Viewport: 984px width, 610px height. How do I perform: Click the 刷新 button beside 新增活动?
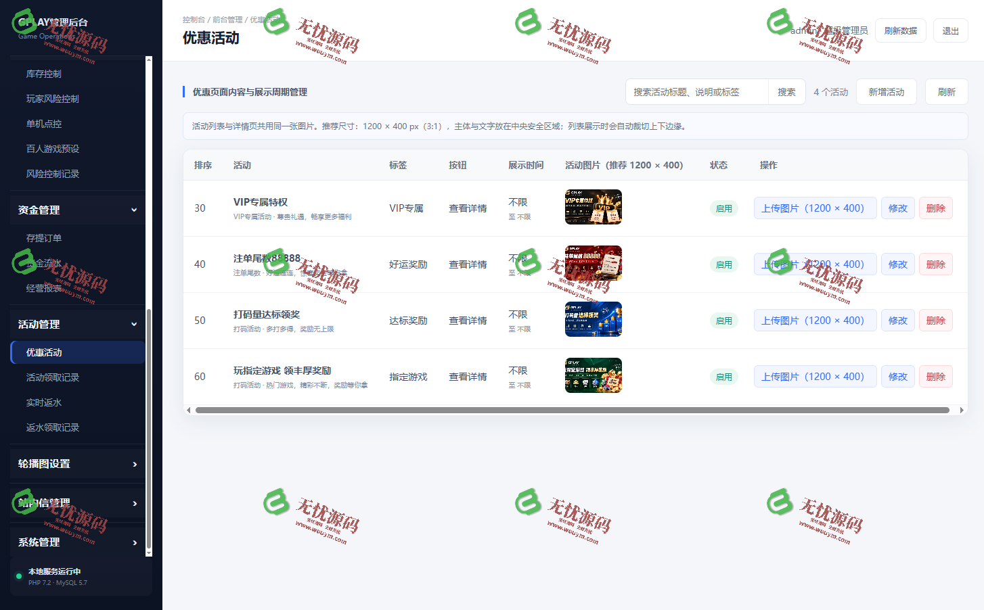(946, 92)
